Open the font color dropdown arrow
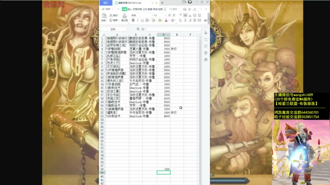 click(169, 21)
